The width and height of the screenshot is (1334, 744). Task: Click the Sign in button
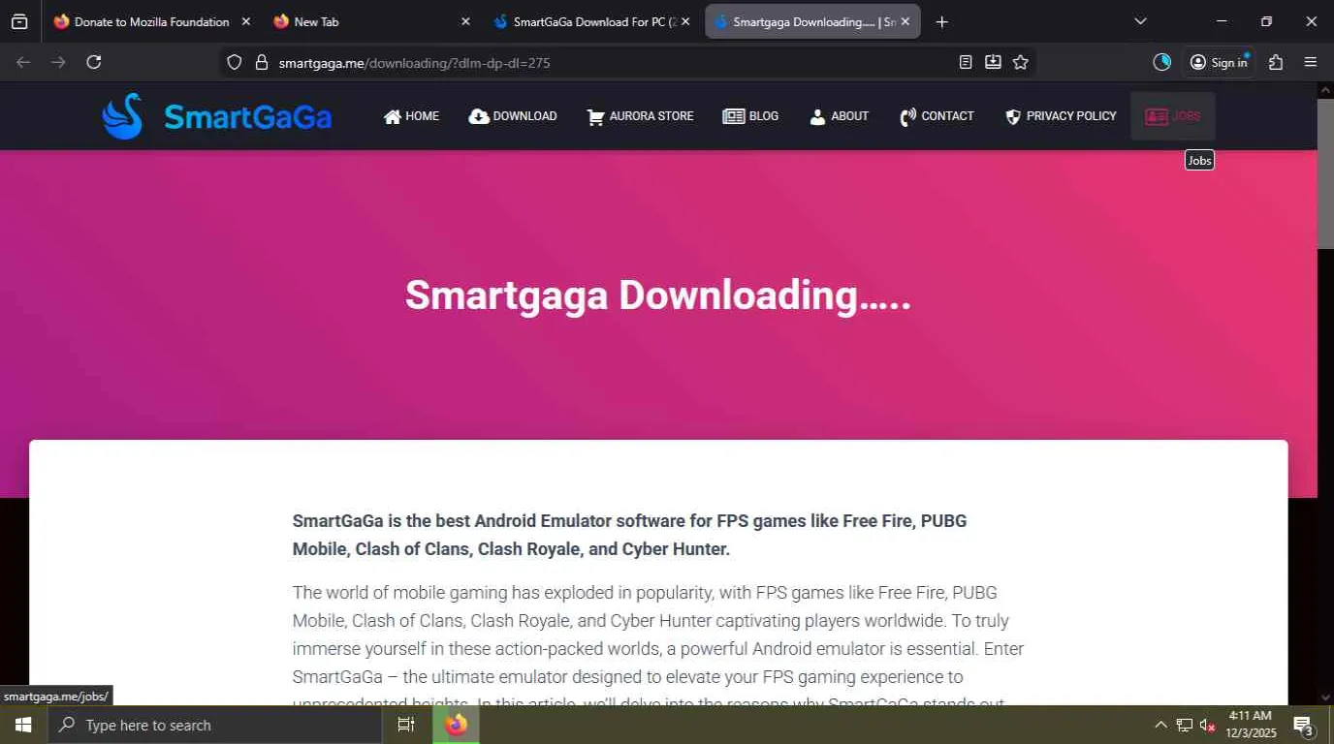point(1219,62)
